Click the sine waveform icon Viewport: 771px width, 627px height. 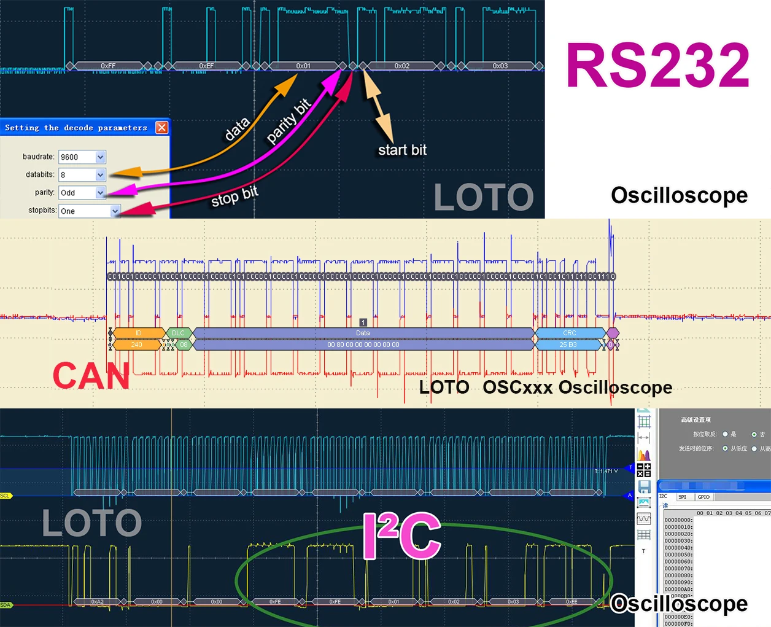[x=644, y=519]
